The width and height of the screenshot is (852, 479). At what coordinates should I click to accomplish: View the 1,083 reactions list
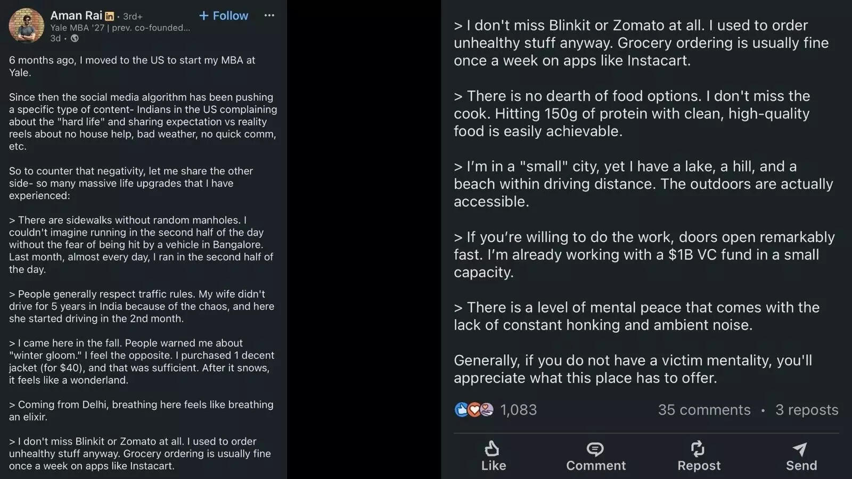[518, 410]
